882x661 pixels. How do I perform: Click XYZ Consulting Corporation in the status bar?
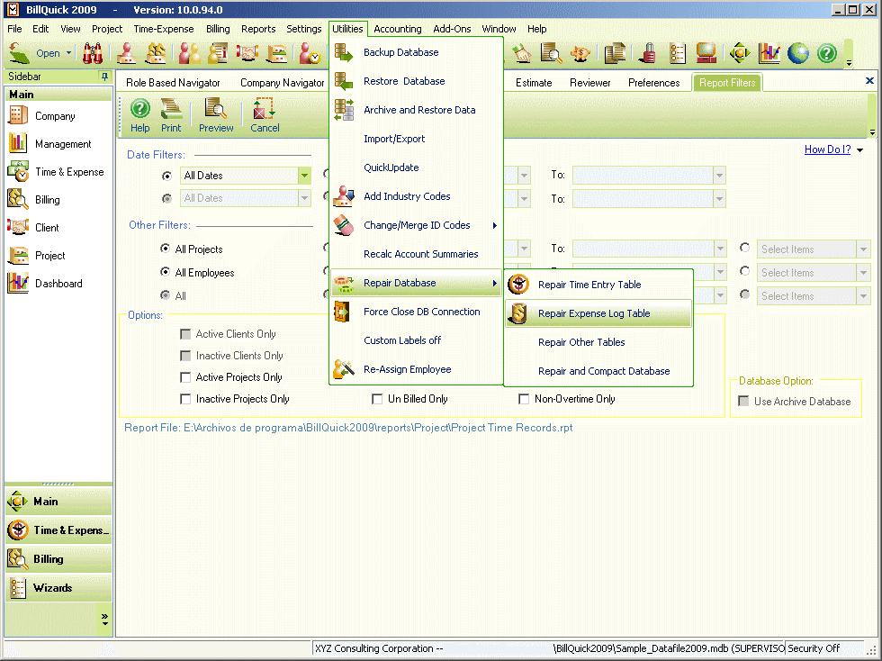(x=379, y=648)
